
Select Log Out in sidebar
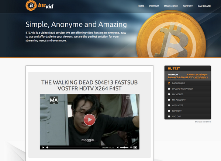click(187, 117)
